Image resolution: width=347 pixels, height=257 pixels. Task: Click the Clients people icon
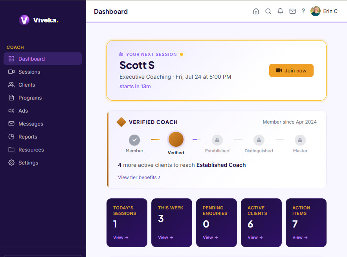click(11, 85)
